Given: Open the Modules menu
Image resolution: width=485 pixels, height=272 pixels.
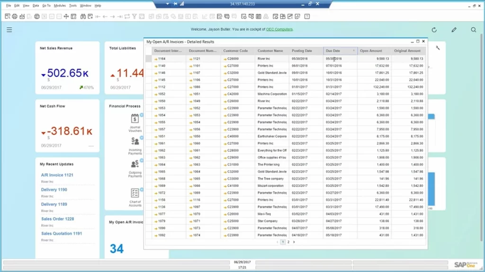Looking at the screenshot, I should [60, 6].
